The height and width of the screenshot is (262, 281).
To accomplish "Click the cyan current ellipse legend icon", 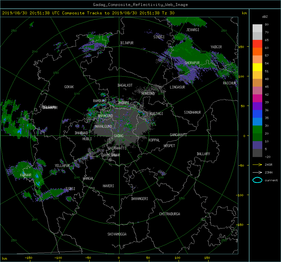I will pos(257,180).
